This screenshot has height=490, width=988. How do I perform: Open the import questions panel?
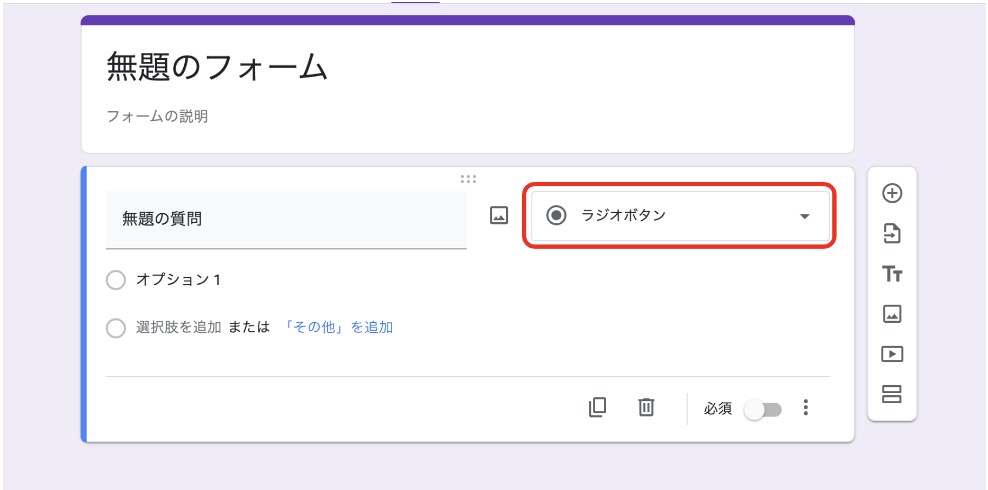point(893,234)
